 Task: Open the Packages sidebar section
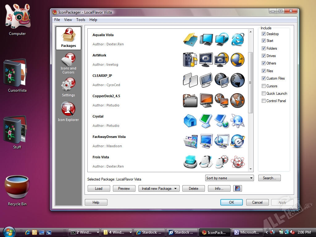pos(68,38)
